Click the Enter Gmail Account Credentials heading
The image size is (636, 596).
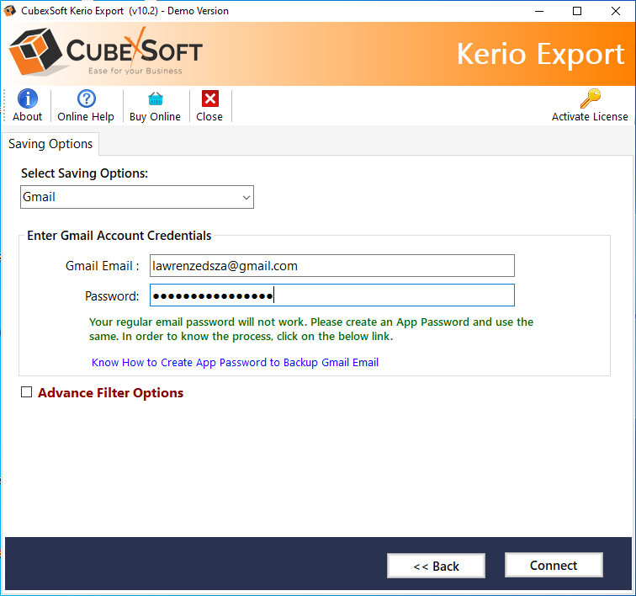tap(119, 236)
